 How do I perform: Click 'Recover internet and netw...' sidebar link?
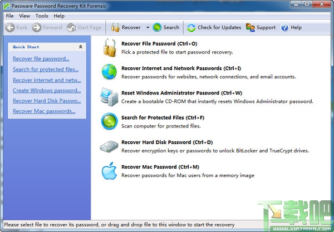[x=47, y=80]
